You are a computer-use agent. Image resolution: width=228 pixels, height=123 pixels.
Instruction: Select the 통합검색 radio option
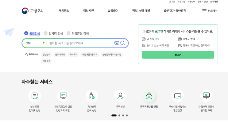point(26,34)
